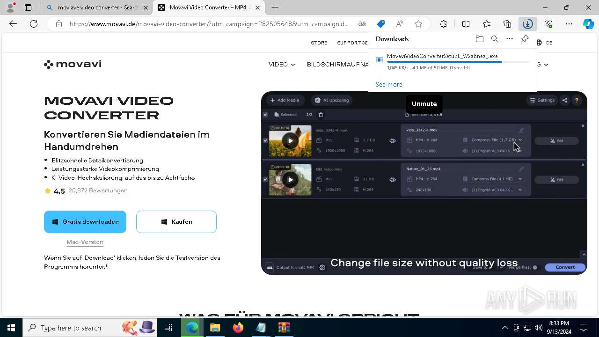The image size is (599, 337).
Task: Open BILDSCHIRMAUFNAHME navigation item
Action: pyautogui.click(x=337, y=65)
